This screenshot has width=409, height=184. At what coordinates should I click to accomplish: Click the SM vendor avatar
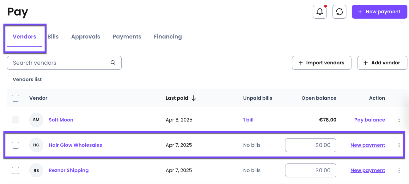(x=36, y=120)
